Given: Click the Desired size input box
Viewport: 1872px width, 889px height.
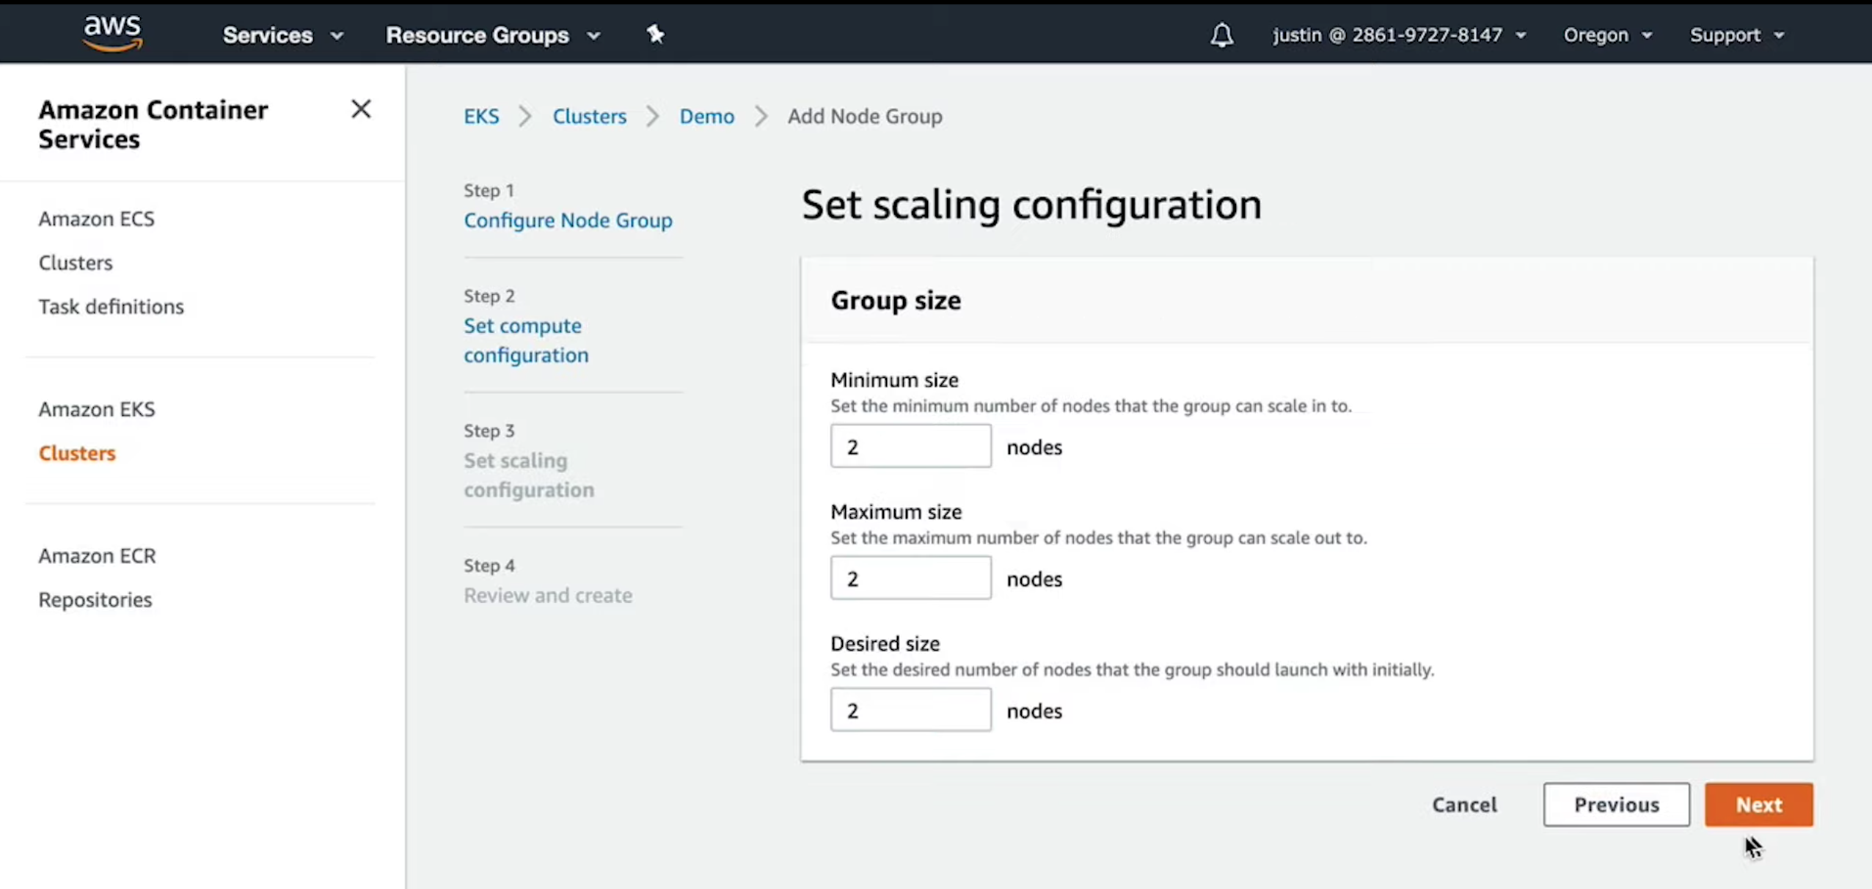Looking at the screenshot, I should [x=910, y=710].
